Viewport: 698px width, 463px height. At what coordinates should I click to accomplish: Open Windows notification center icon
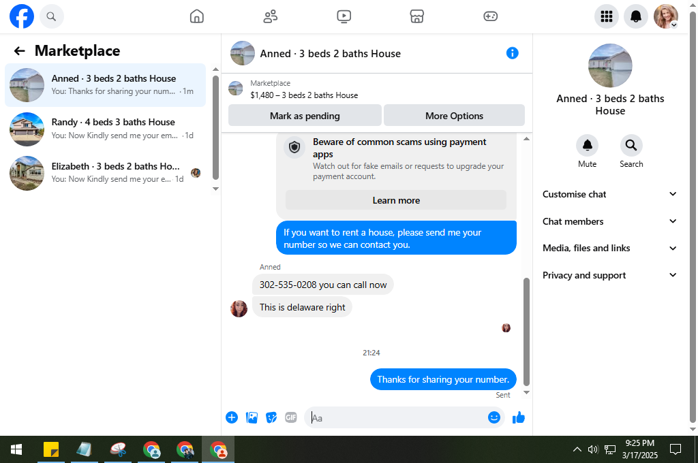click(x=676, y=449)
